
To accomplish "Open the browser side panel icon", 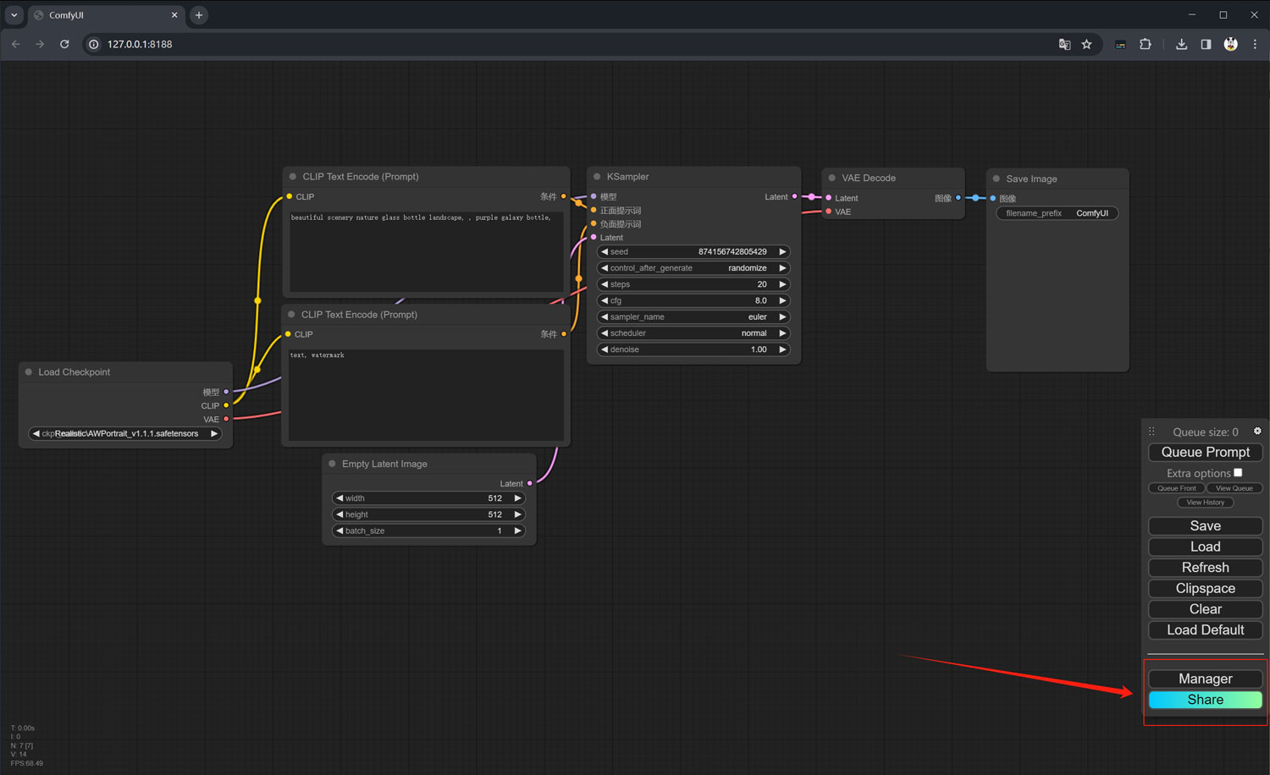I will coord(1206,44).
